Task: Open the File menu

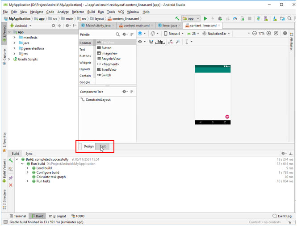Action: point(5,12)
